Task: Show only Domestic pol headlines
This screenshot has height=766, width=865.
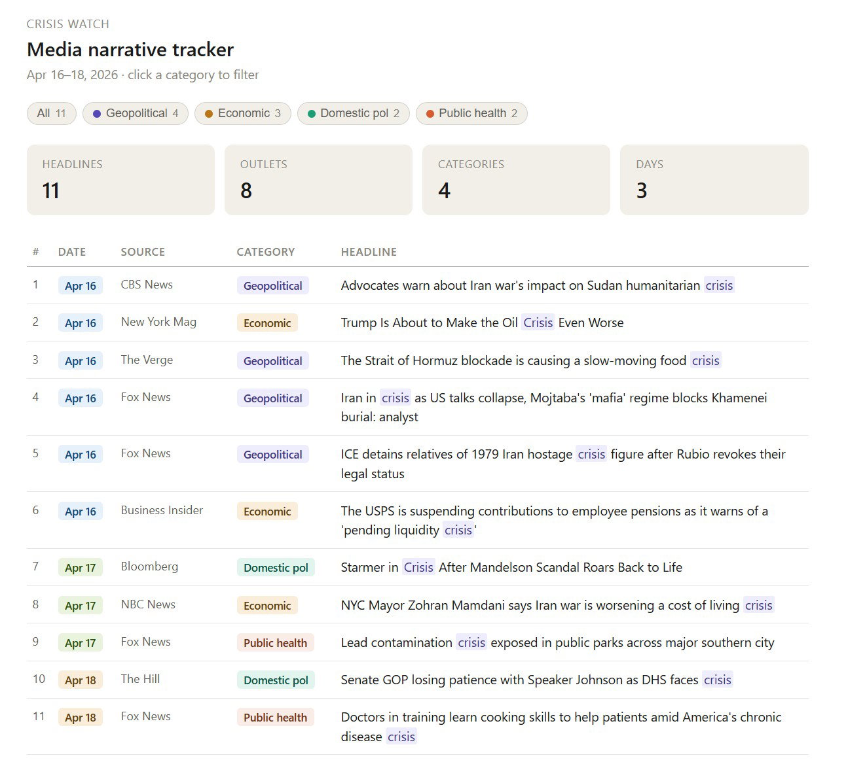Action: point(354,113)
